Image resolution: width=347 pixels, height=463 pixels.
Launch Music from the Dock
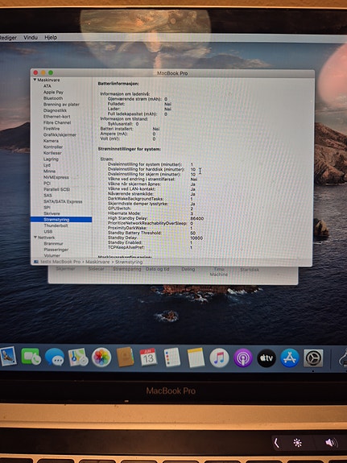point(219,358)
